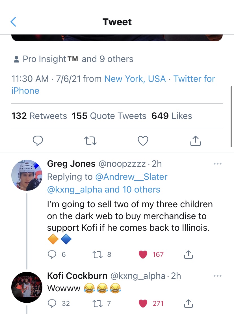
Task: Like the main tweet
Action: coord(143,140)
